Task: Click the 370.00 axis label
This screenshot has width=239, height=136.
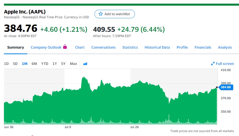Action: 226,98
